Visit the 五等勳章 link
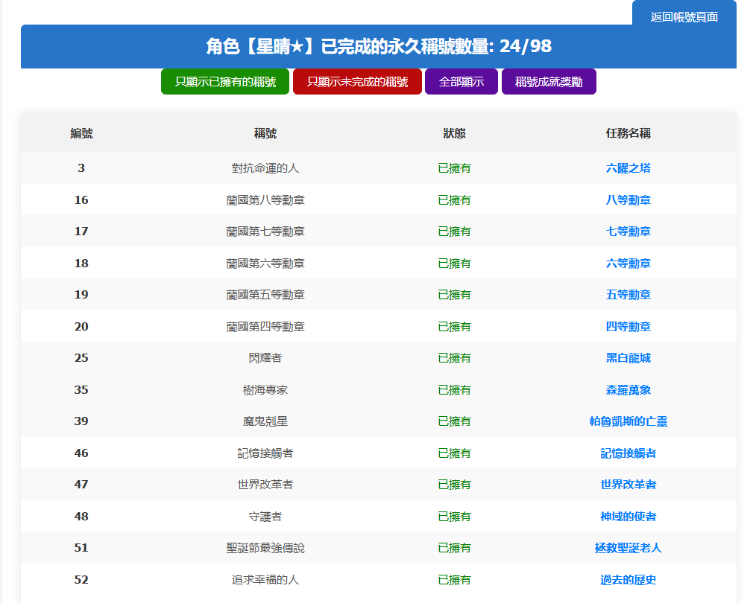Image resolution: width=753 pixels, height=603 pixels. click(x=628, y=295)
